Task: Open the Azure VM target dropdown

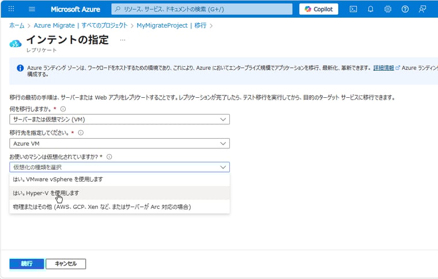Action: coord(119,143)
